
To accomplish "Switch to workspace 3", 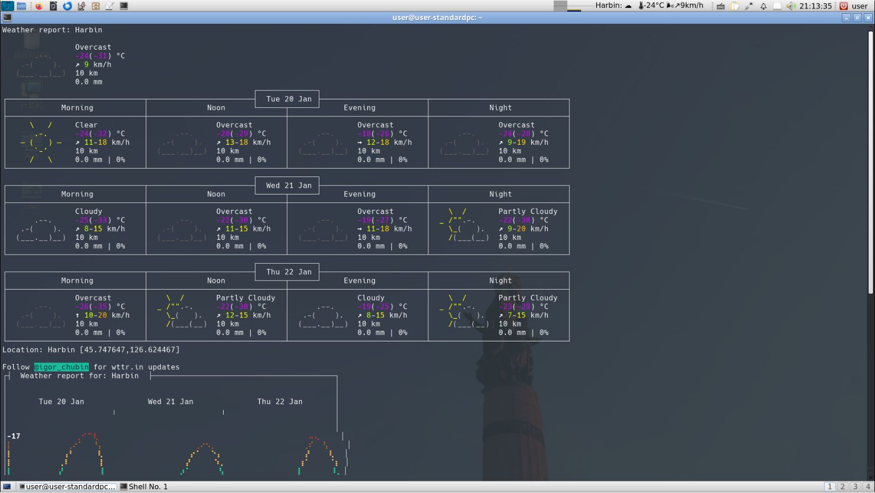I will coord(855,487).
